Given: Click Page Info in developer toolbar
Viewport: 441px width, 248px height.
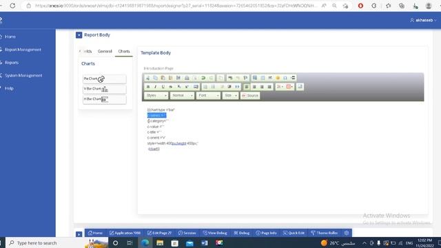Looking at the screenshot, I should click(x=267, y=233).
